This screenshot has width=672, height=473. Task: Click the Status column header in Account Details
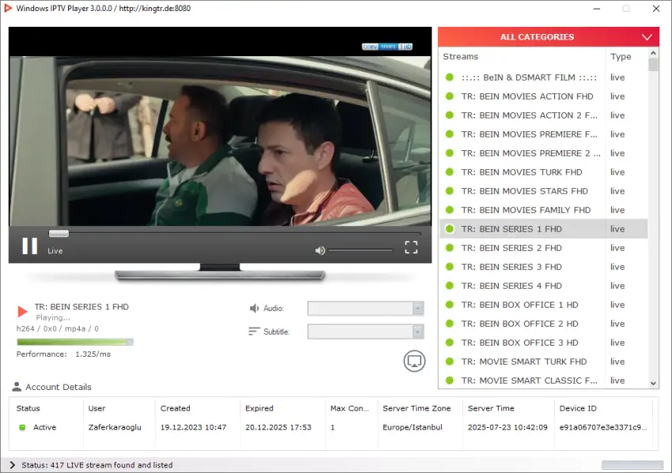(x=28, y=408)
